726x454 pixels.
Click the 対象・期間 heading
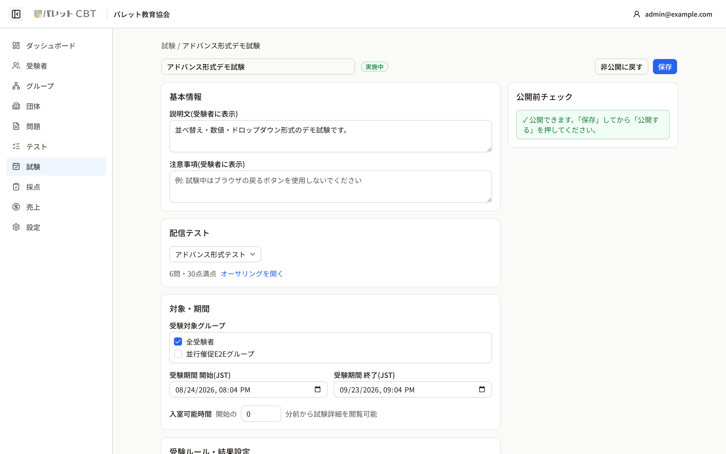189,309
